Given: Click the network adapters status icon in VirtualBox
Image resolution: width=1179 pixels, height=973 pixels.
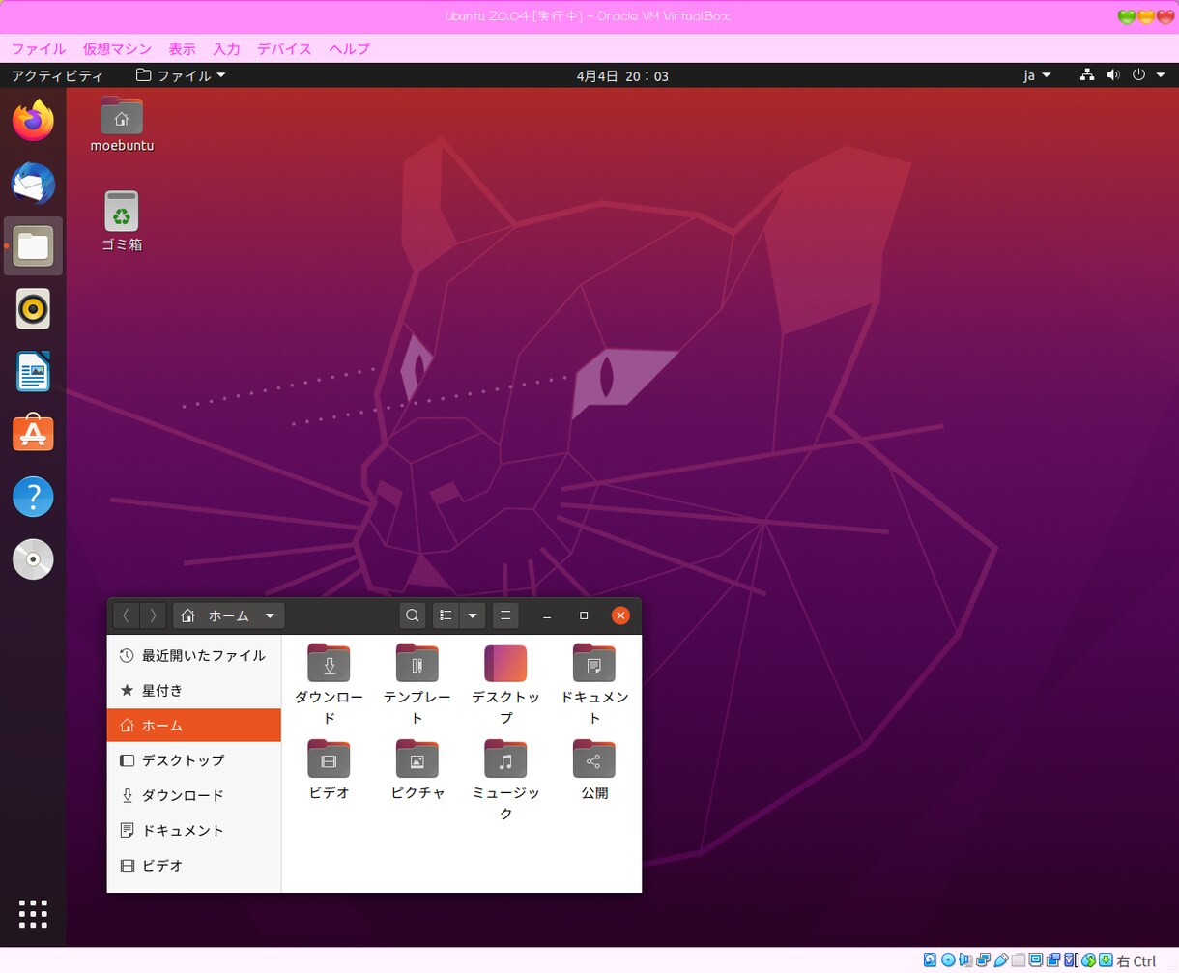Looking at the screenshot, I should 983,959.
